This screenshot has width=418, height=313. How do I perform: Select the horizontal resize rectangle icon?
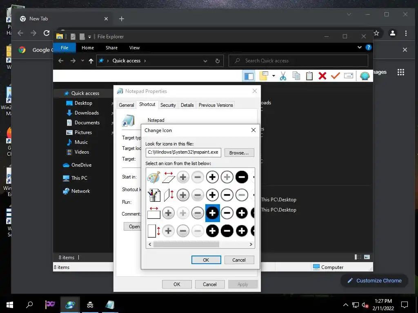coord(154,213)
